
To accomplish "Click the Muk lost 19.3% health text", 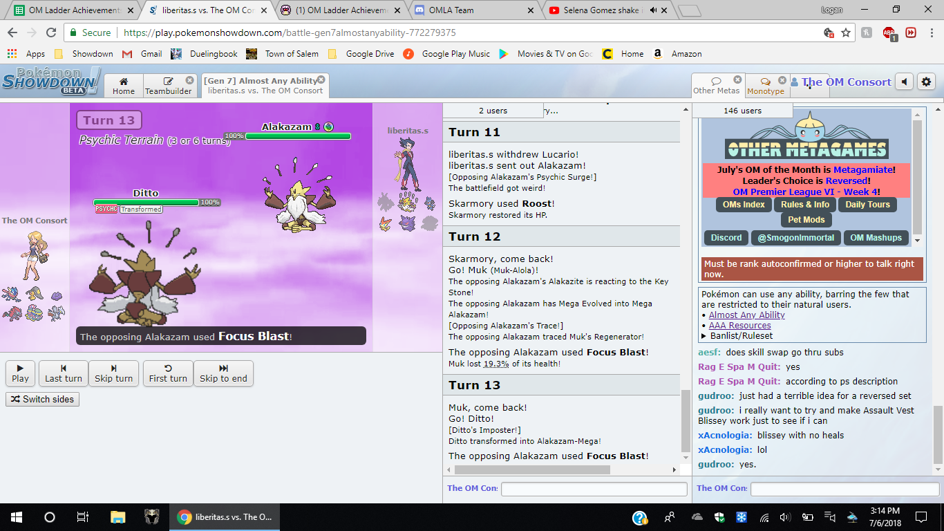I will 504,364.
